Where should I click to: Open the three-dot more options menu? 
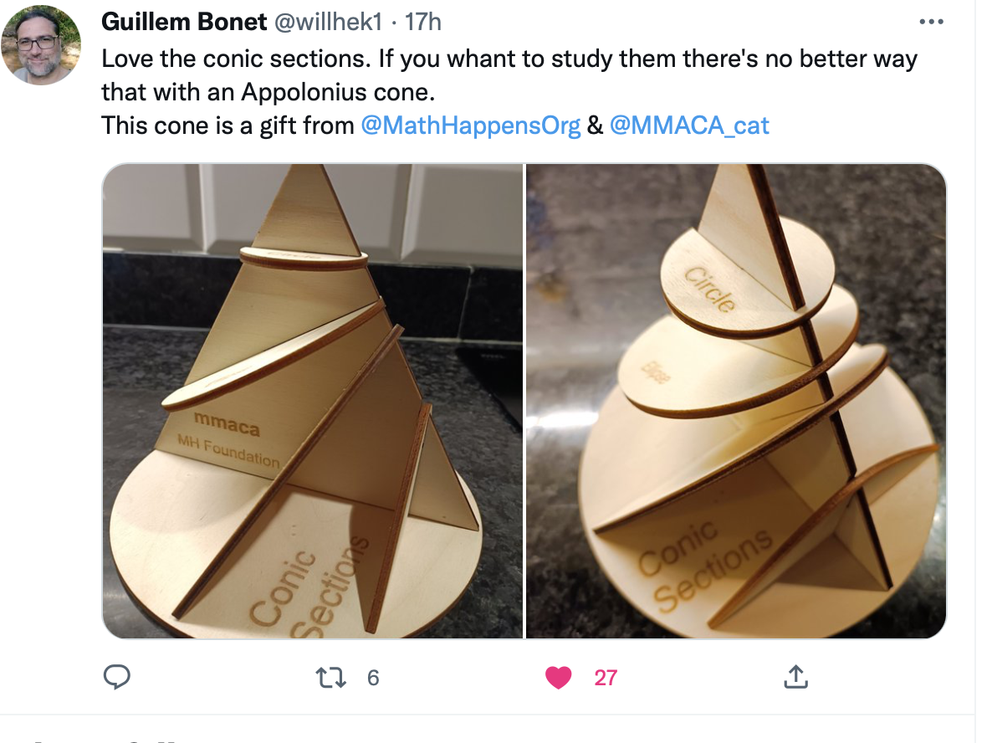(931, 22)
